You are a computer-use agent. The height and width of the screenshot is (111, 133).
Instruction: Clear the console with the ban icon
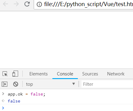click(x=16, y=84)
